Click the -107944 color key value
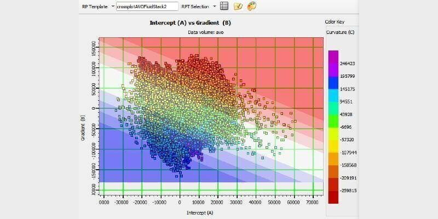Image resolution: width=438 pixels, height=219 pixels. pyautogui.click(x=348, y=153)
